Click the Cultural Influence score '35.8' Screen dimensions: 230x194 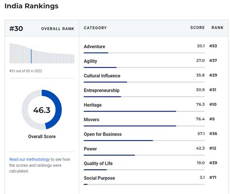tap(200, 75)
